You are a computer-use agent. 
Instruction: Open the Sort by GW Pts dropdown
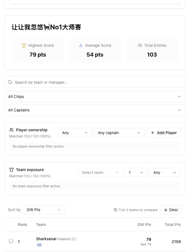pyautogui.click(x=44, y=210)
